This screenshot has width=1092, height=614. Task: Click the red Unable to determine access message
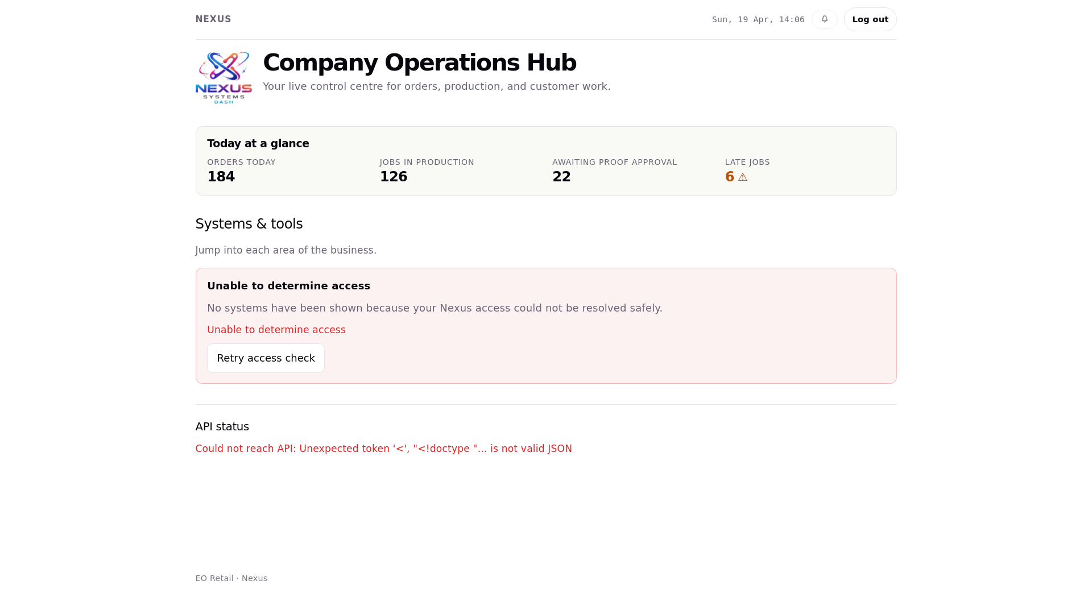click(x=276, y=330)
